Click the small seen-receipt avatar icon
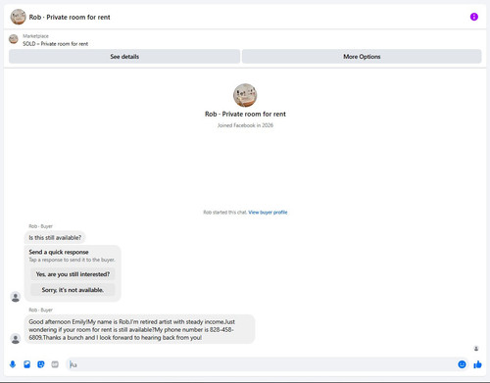490x383 pixels. pos(476,349)
